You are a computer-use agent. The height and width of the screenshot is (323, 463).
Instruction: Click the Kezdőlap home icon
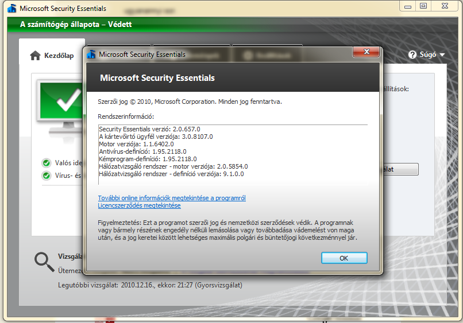click(x=35, y=56)
